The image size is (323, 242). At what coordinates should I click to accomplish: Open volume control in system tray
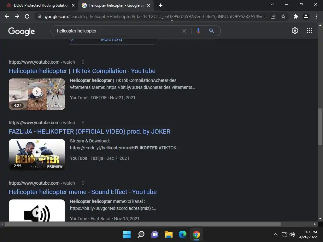pos(292,234)
